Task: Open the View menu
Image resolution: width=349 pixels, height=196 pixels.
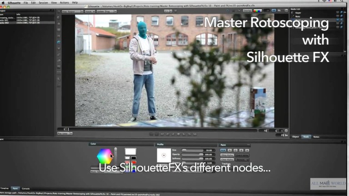Action: [x=54, y=3]
